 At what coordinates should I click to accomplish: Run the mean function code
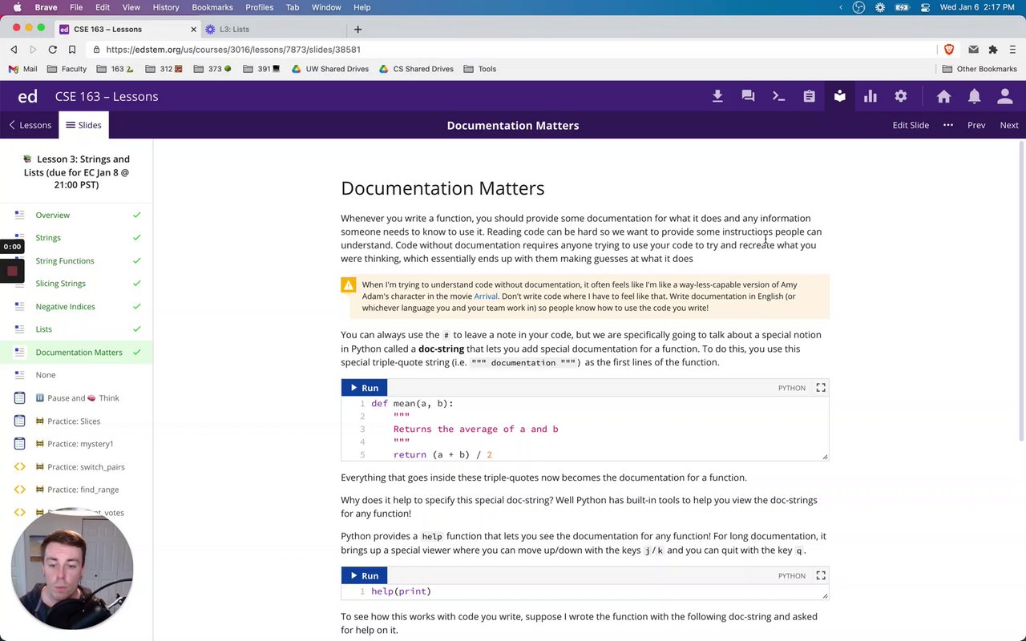pos(364,388)
